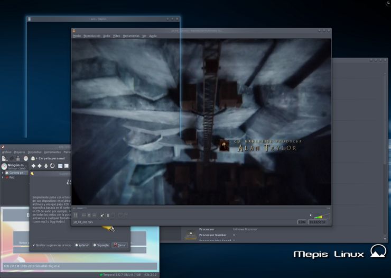Click the K3b app icon in title bar
The height and width of the screenshot is (278, 391).
tap(2, 147)
